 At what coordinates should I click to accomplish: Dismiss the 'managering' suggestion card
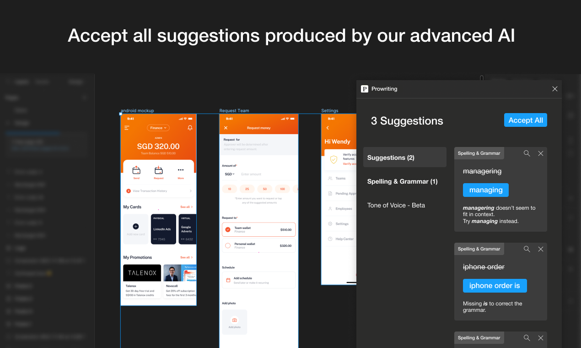[x=541, y=153]
